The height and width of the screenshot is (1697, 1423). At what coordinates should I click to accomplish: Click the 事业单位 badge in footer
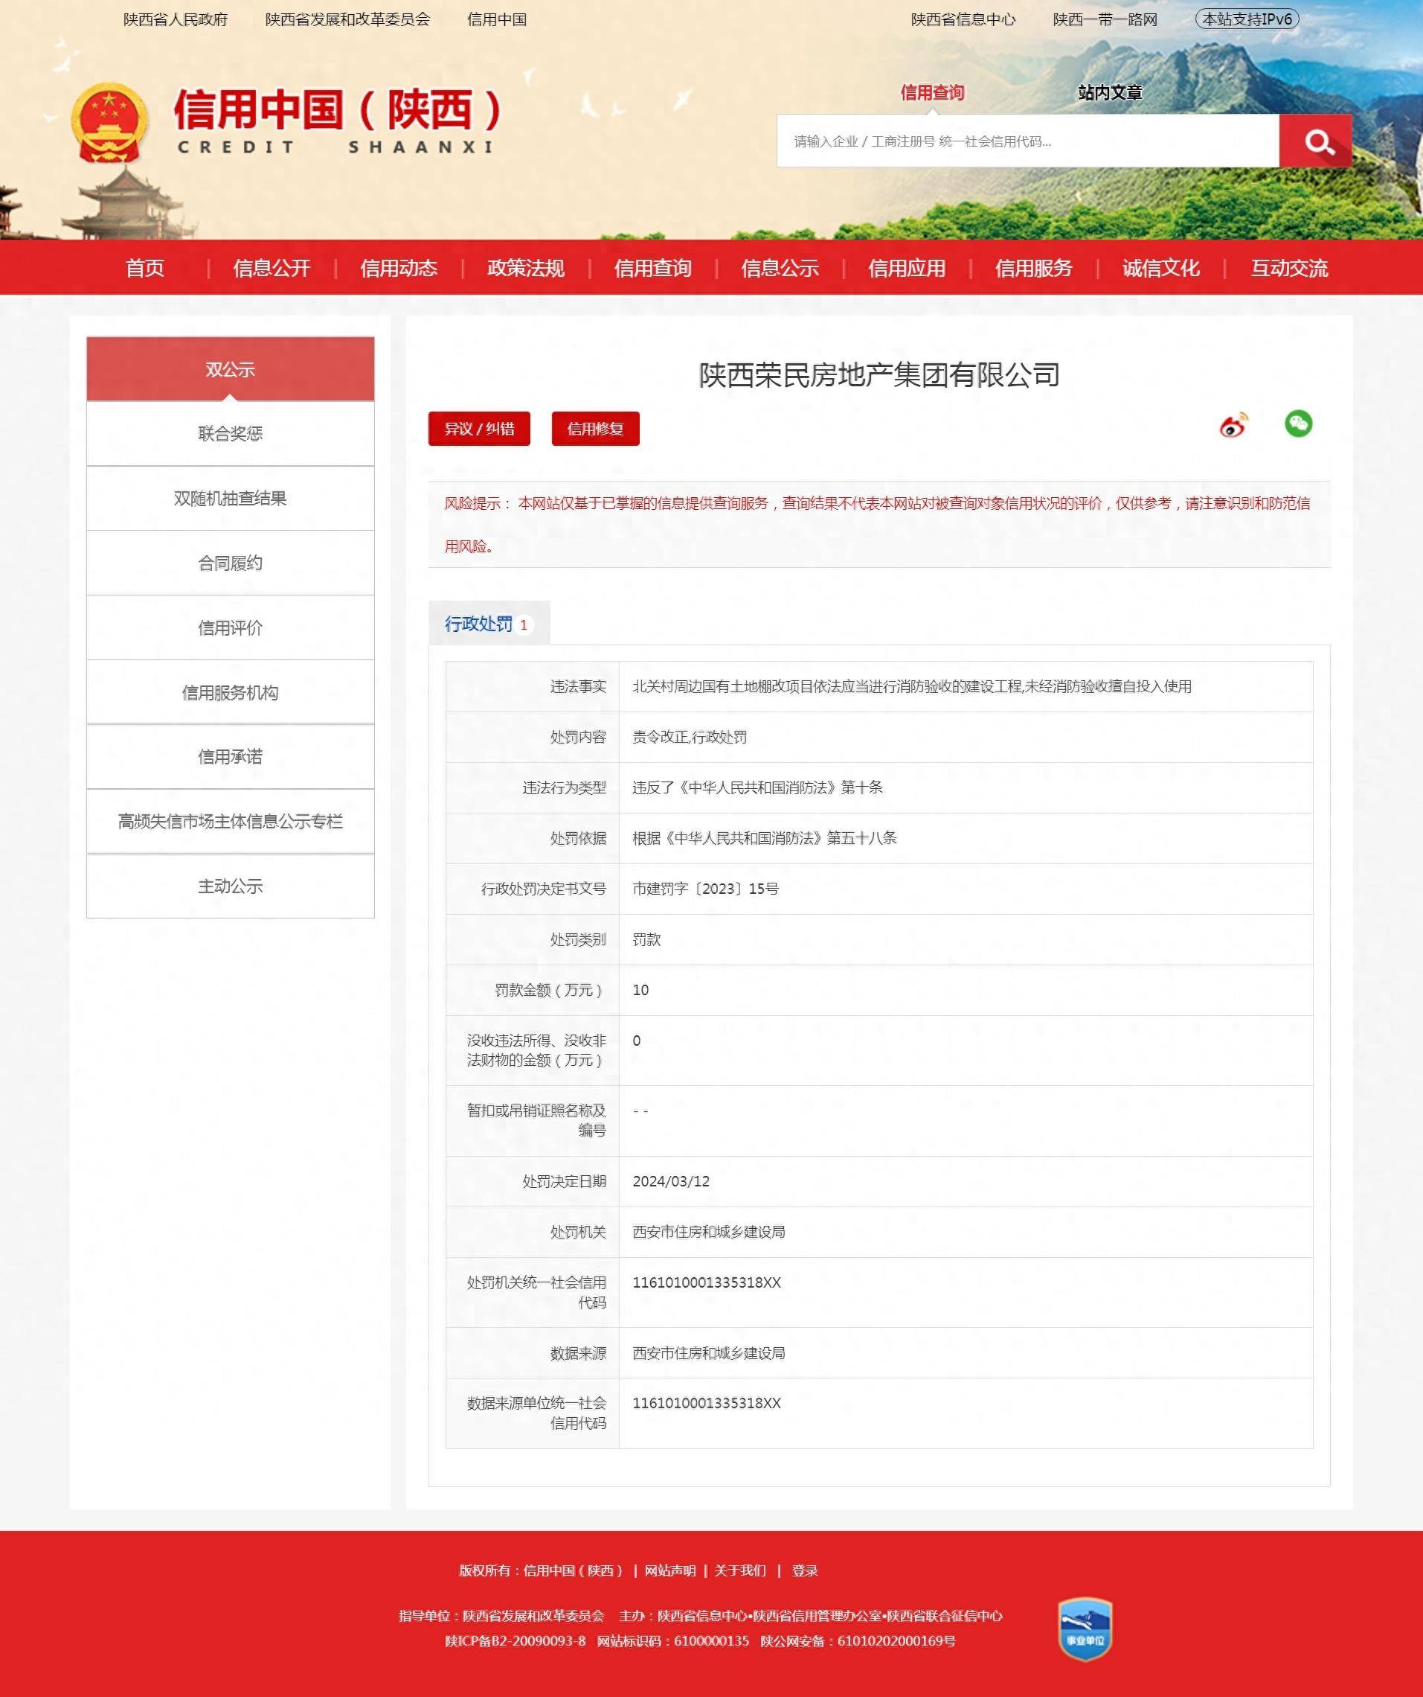1085,1628
